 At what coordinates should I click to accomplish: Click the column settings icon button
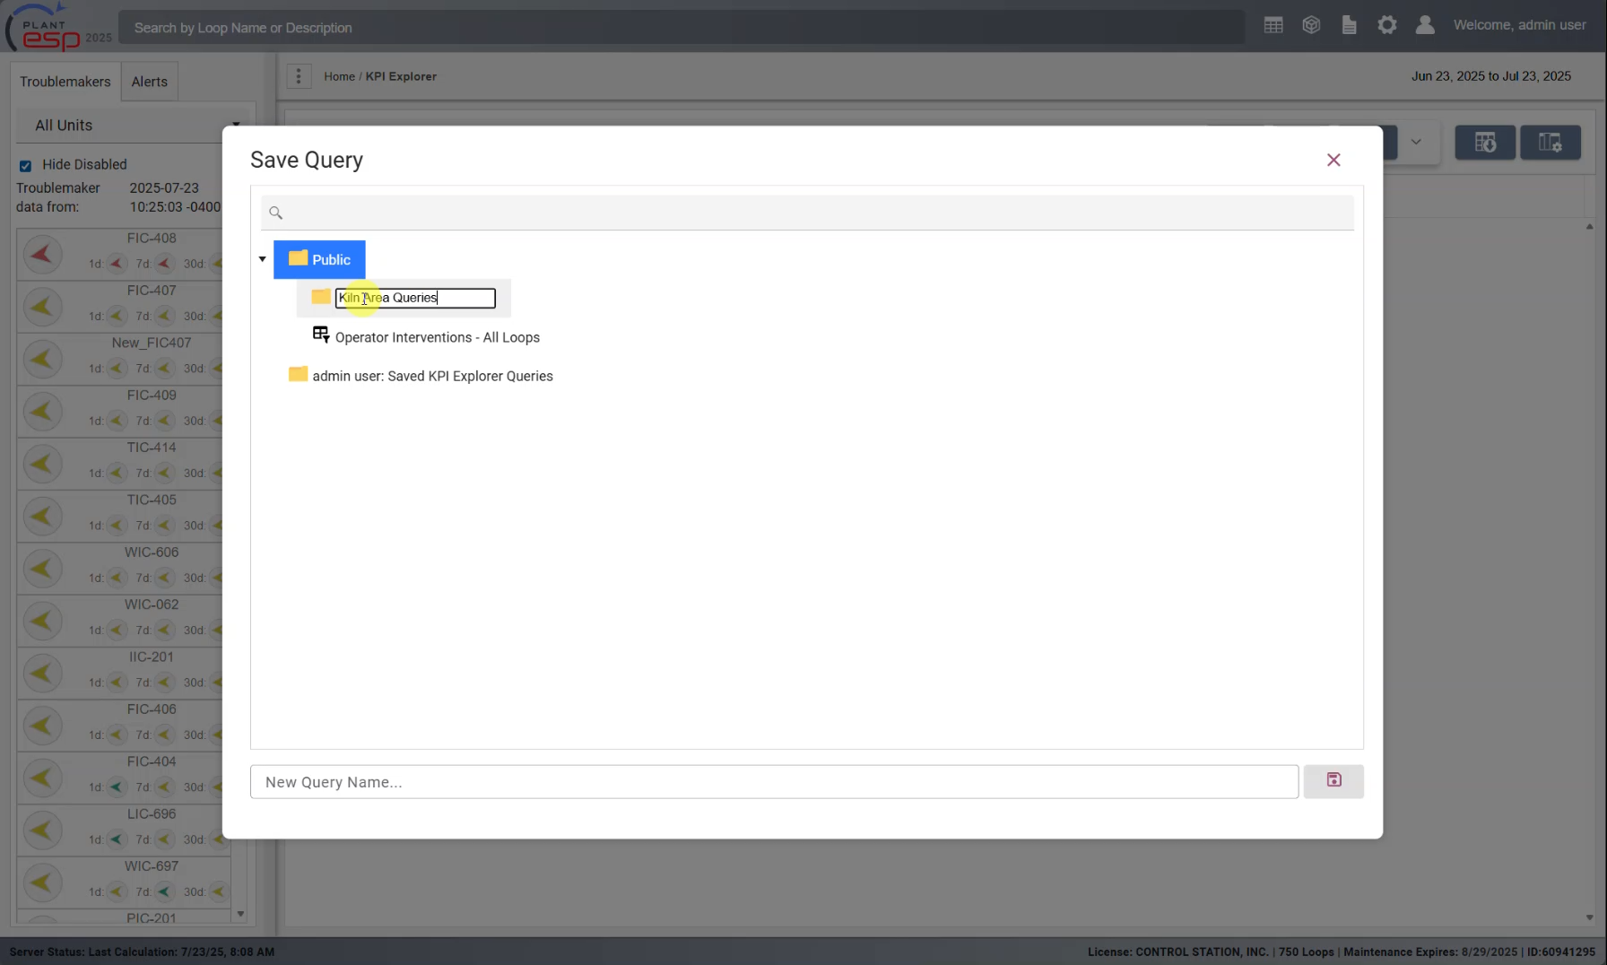pyautogui.click(x=1551, y=143)
